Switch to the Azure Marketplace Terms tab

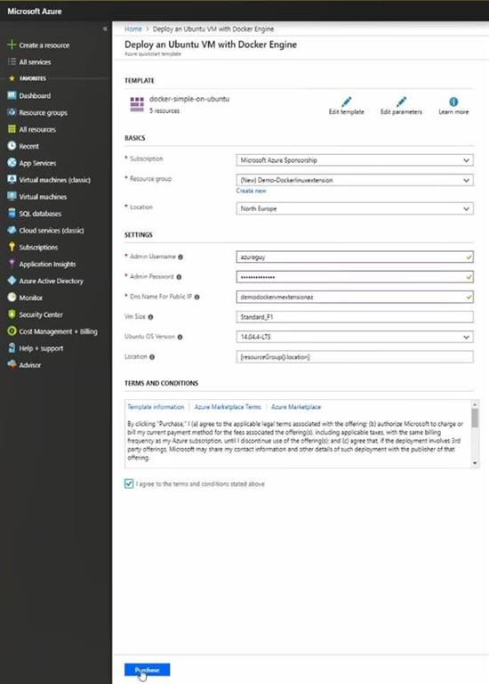click(x=228, y=406)
